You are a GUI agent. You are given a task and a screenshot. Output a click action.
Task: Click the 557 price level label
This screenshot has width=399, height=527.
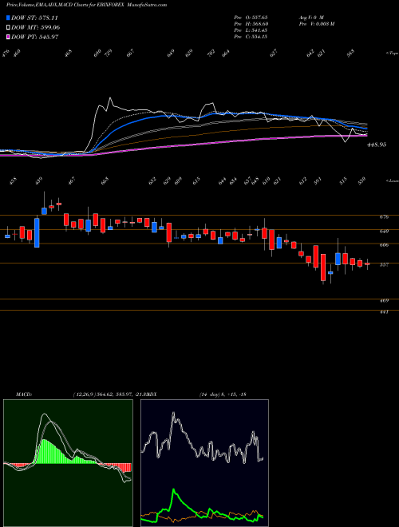(x=384, y=264)
